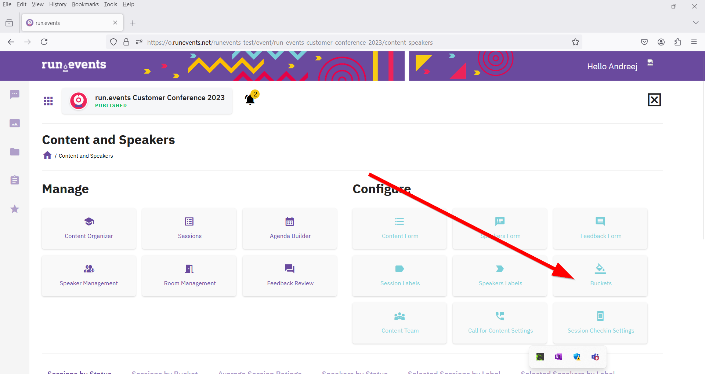Close the run.events browser tab
Image resolution: width=705 pixels, height=374 pixels.
[x=115, y=23]
